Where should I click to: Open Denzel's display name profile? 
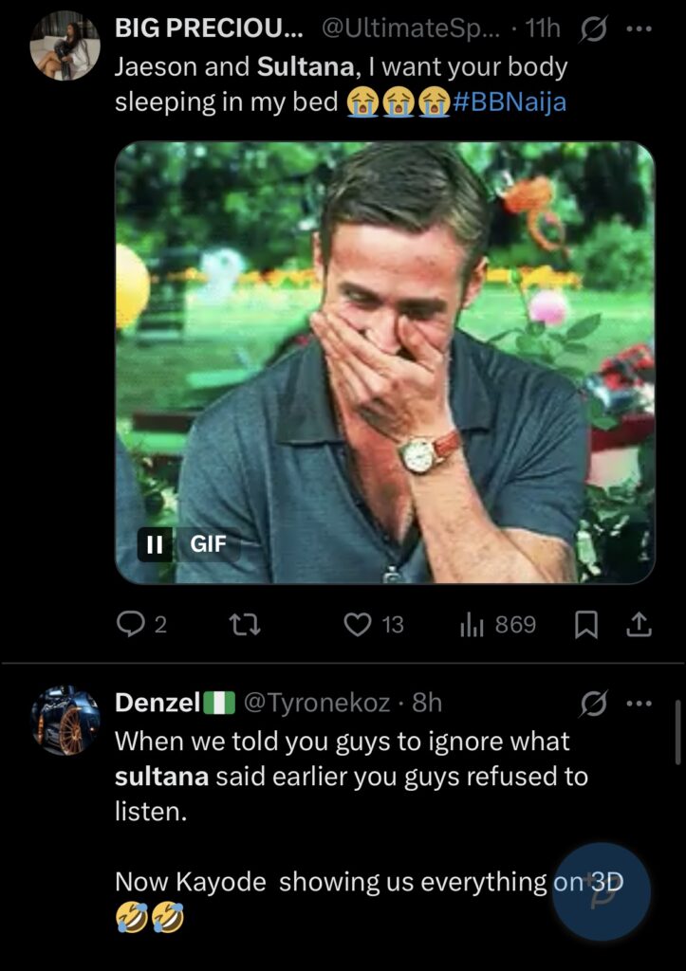click(157, 703)
